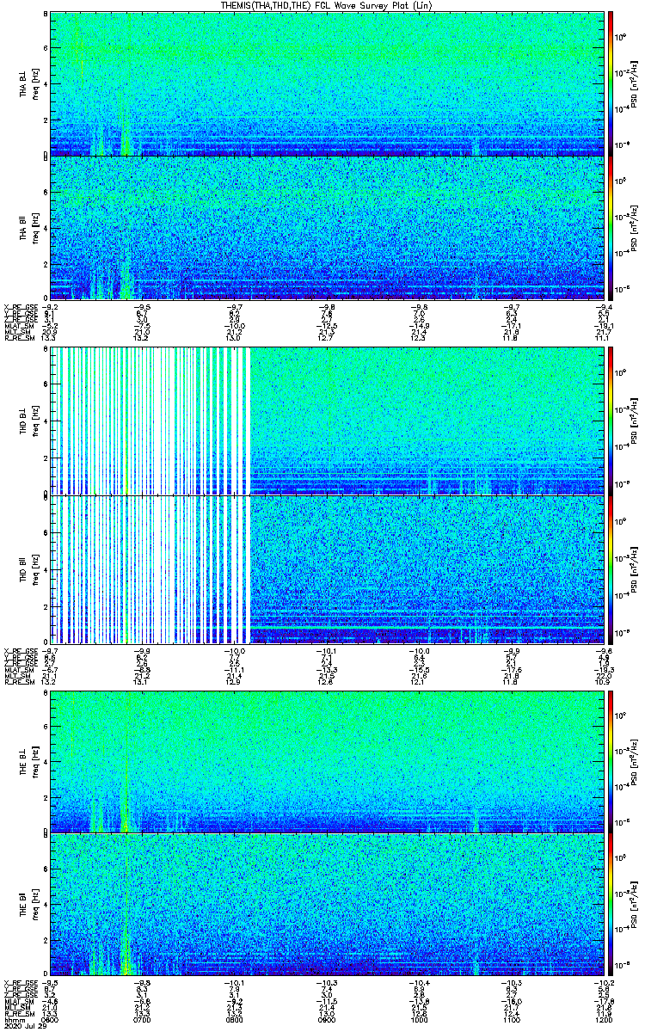Click the PSD [nT²/Hz] label beside THE B-perpendicular color bar
645x1032 pixels.
(x=635, y=762)
